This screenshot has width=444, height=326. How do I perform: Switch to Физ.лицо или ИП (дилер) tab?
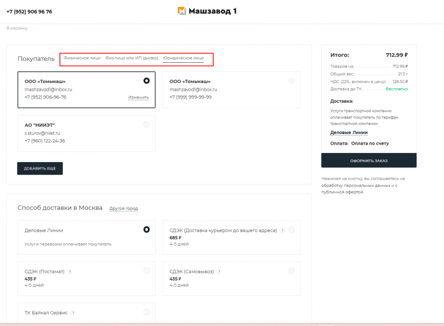coord(131,58)
